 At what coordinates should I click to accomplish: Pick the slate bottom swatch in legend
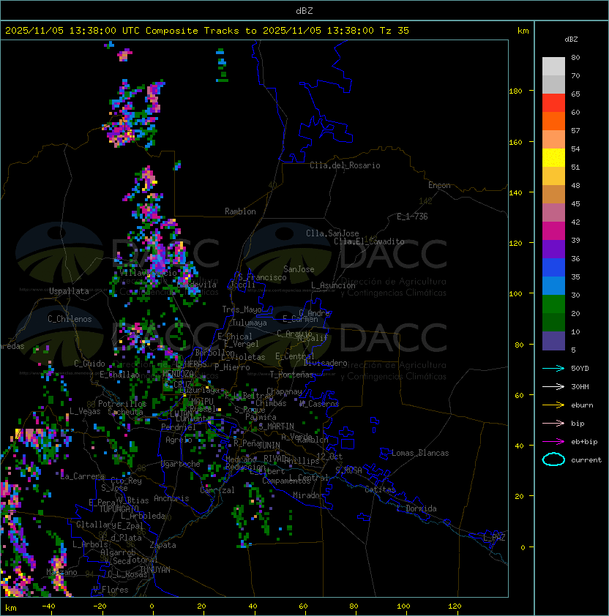(x=553, y=341)
